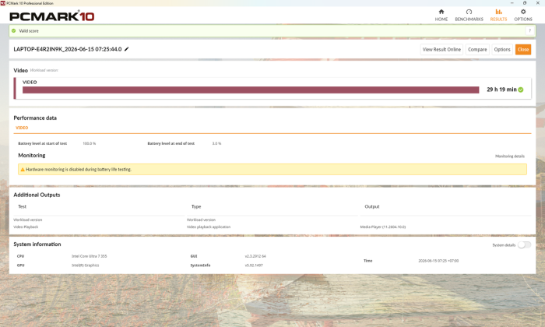Select the VIDEO tab under Performance data
The height and width of the screenshot is (327, 545).
coord(22,128)
